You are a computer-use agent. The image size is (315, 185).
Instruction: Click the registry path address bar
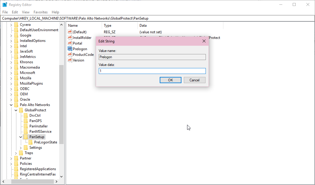click(x=158, y=18)
